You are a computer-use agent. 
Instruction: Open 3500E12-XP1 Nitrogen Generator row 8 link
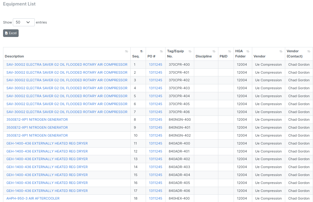coord(37,119)
